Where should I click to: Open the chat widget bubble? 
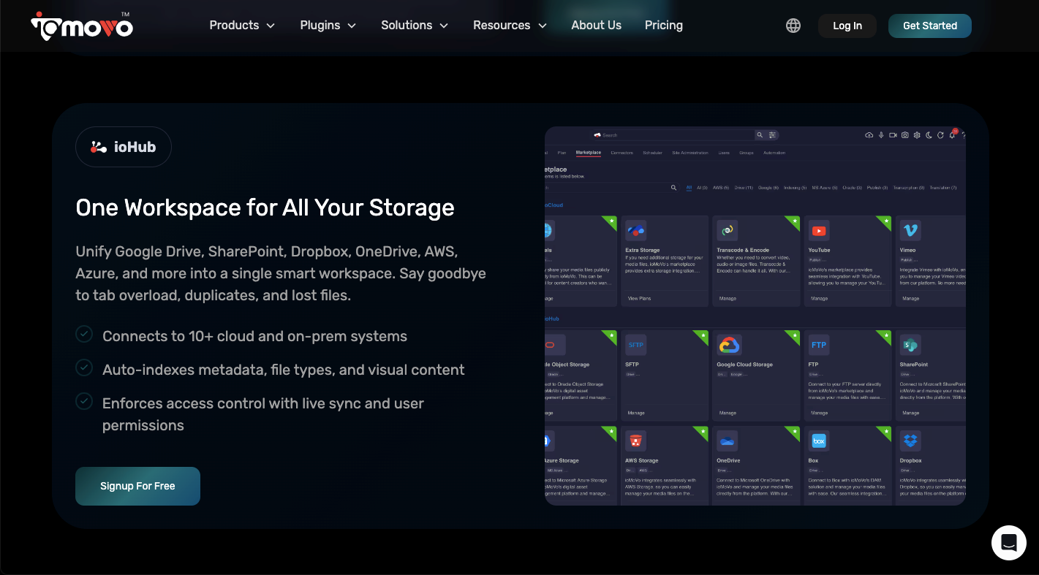tap(1009, 543)
